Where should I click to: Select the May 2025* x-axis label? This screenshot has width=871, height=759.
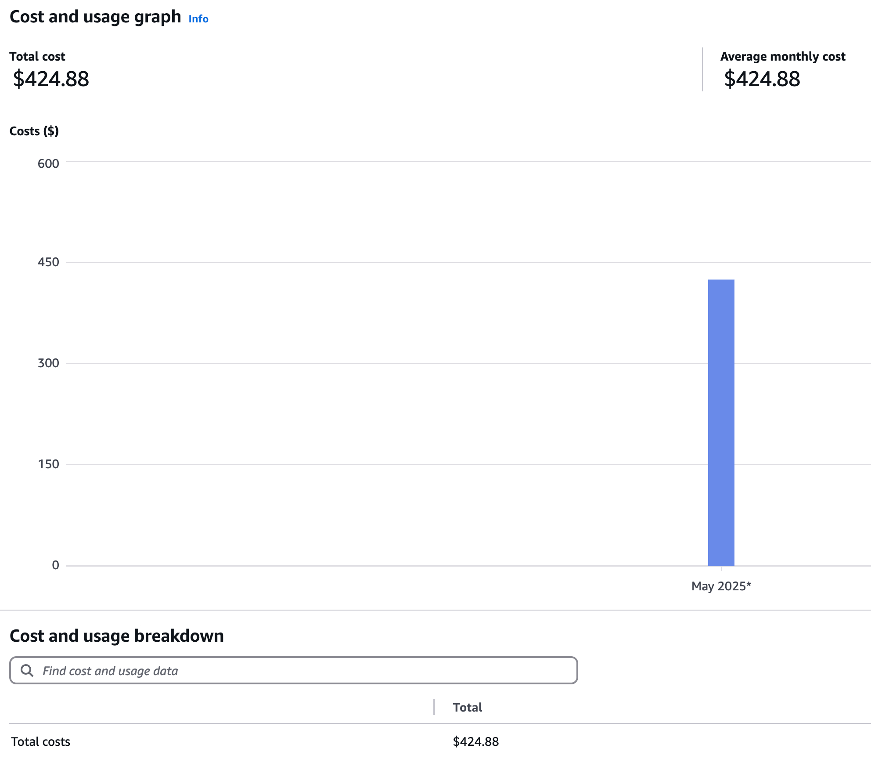(721, 586)
